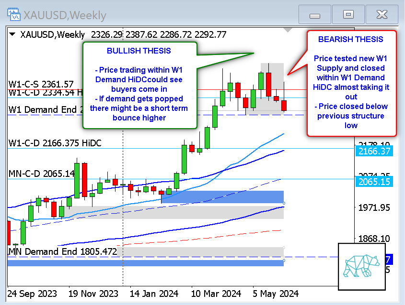Select the Bearish Thesis annotation box
The width and height of the screenshot is (405, 305).
(x=351, y=82)
